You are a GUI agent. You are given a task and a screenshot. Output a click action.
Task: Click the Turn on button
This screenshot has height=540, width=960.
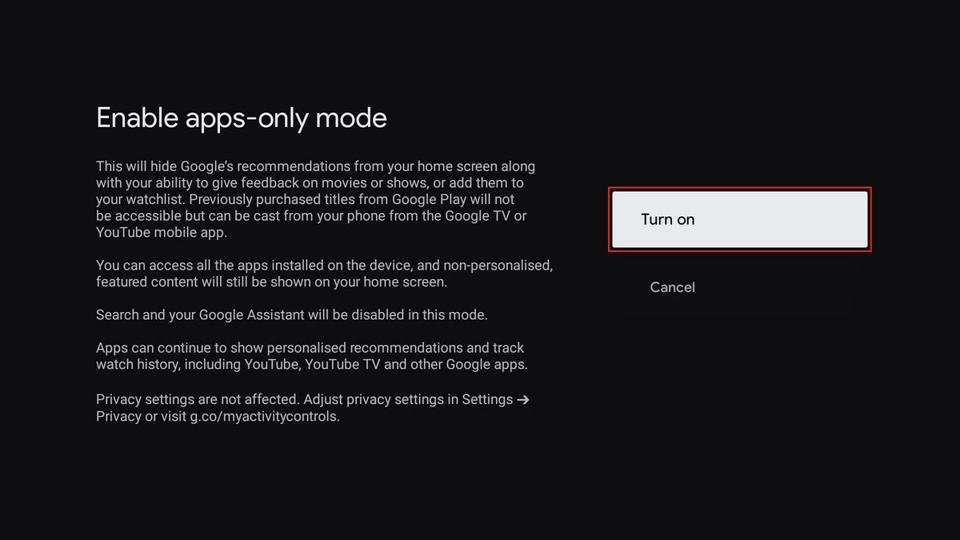[x=739, y=219]
